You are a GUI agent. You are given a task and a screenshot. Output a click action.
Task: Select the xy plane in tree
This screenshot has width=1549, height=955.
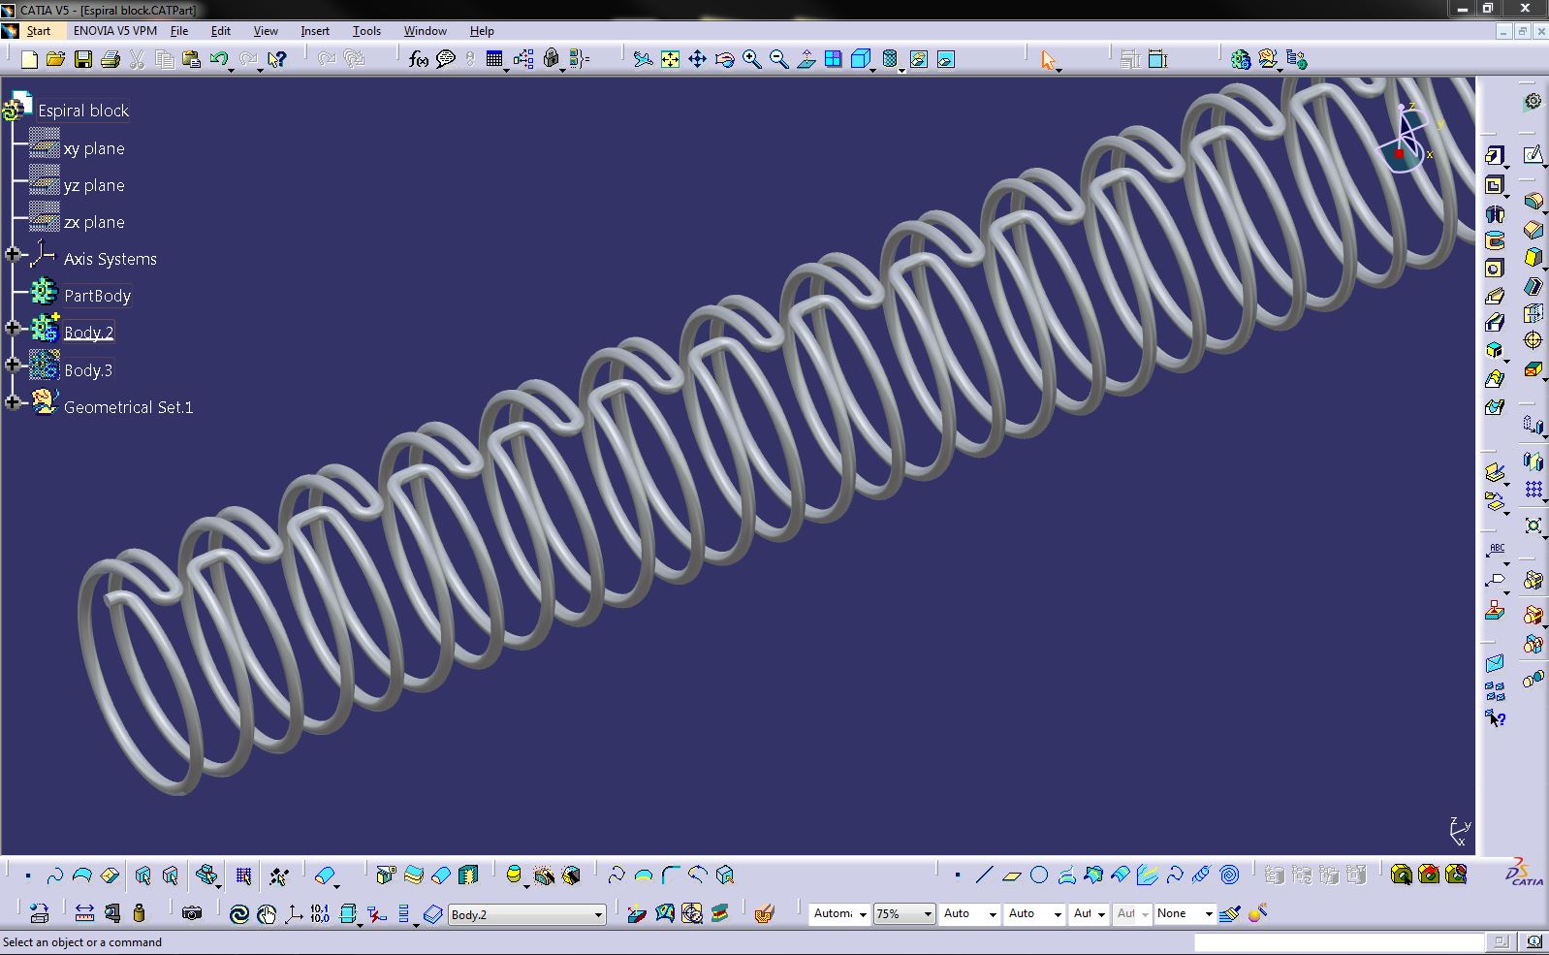click(94, 148)
